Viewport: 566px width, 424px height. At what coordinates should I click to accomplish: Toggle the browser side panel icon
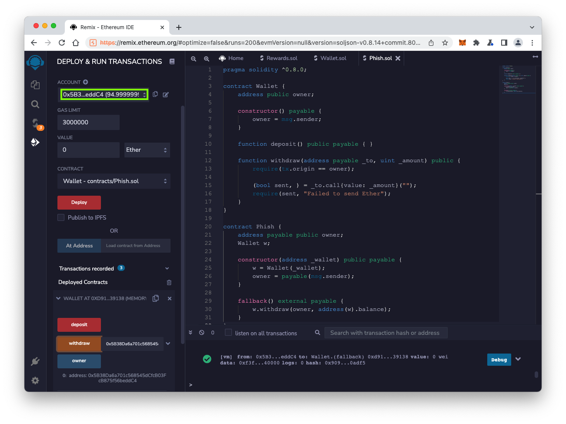point(504,43)
